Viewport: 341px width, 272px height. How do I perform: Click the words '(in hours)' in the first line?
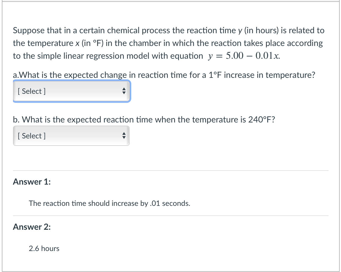(261, 31)
